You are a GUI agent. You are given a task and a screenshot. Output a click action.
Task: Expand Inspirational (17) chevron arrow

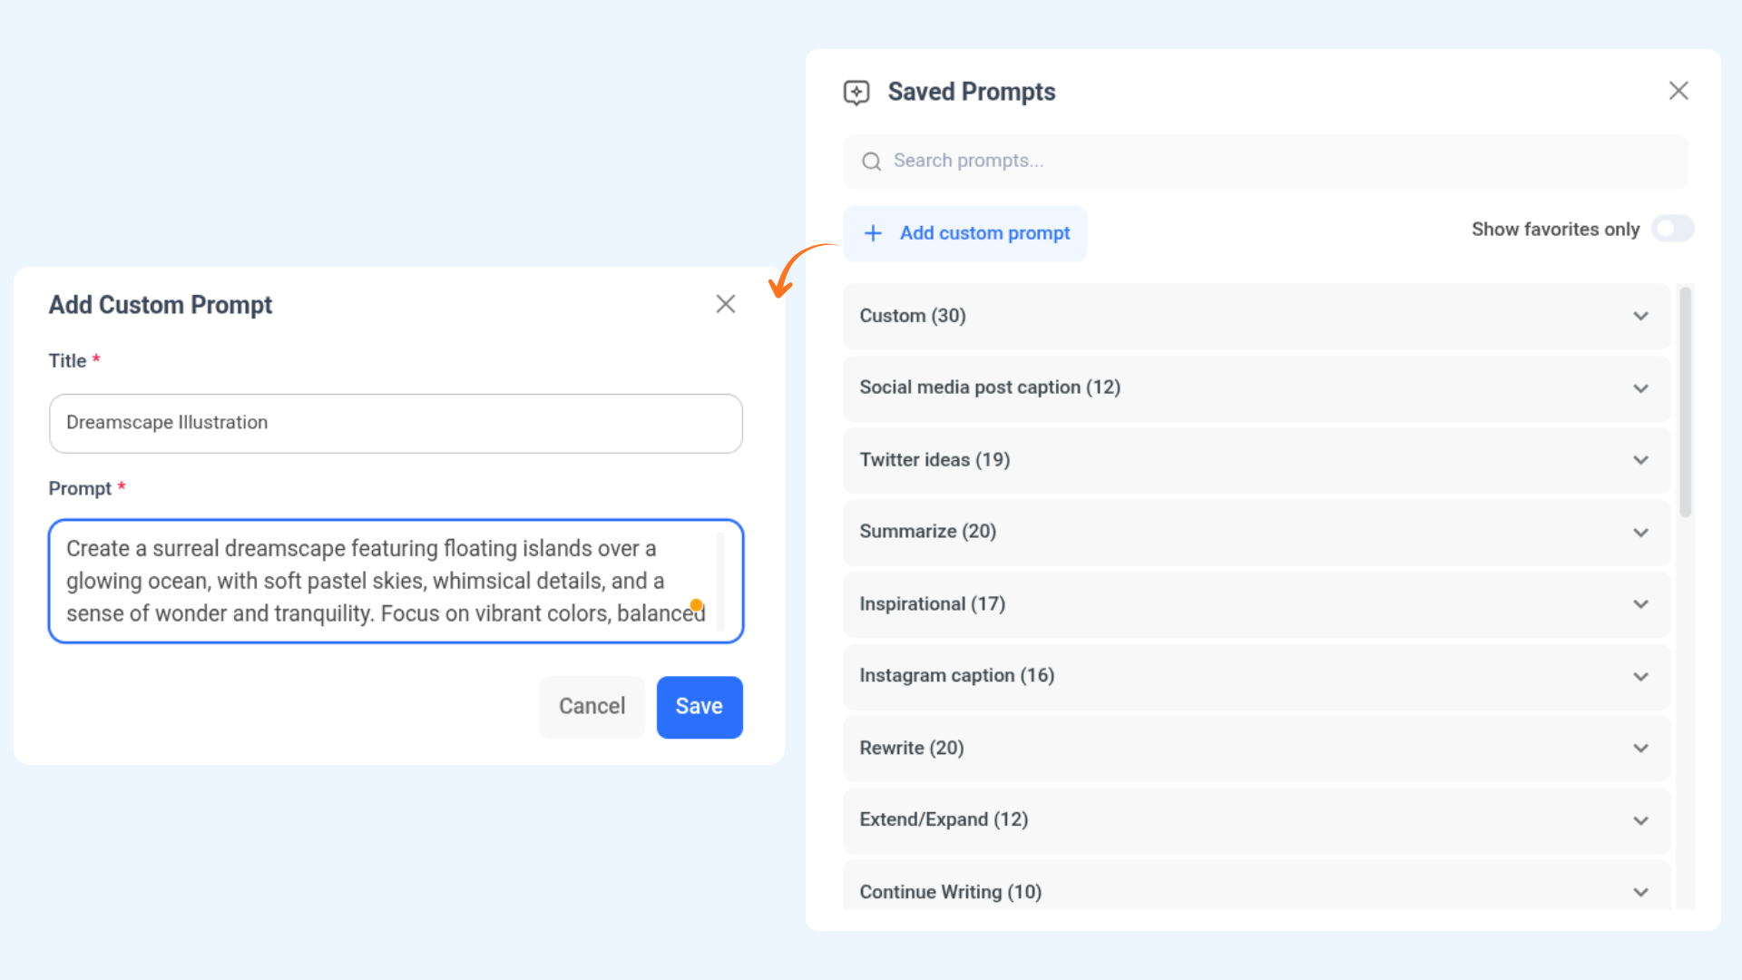(1640, 604)
